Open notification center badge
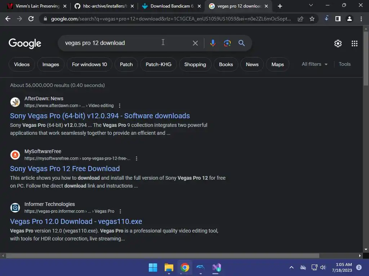 (x=359, y=267)
